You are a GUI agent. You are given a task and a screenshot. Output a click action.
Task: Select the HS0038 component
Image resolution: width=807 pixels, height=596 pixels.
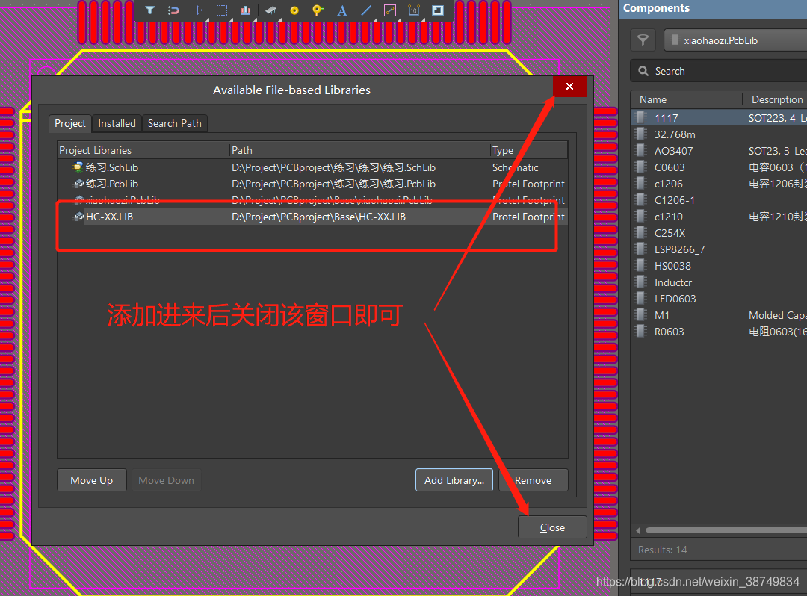(x=720, y=266)
